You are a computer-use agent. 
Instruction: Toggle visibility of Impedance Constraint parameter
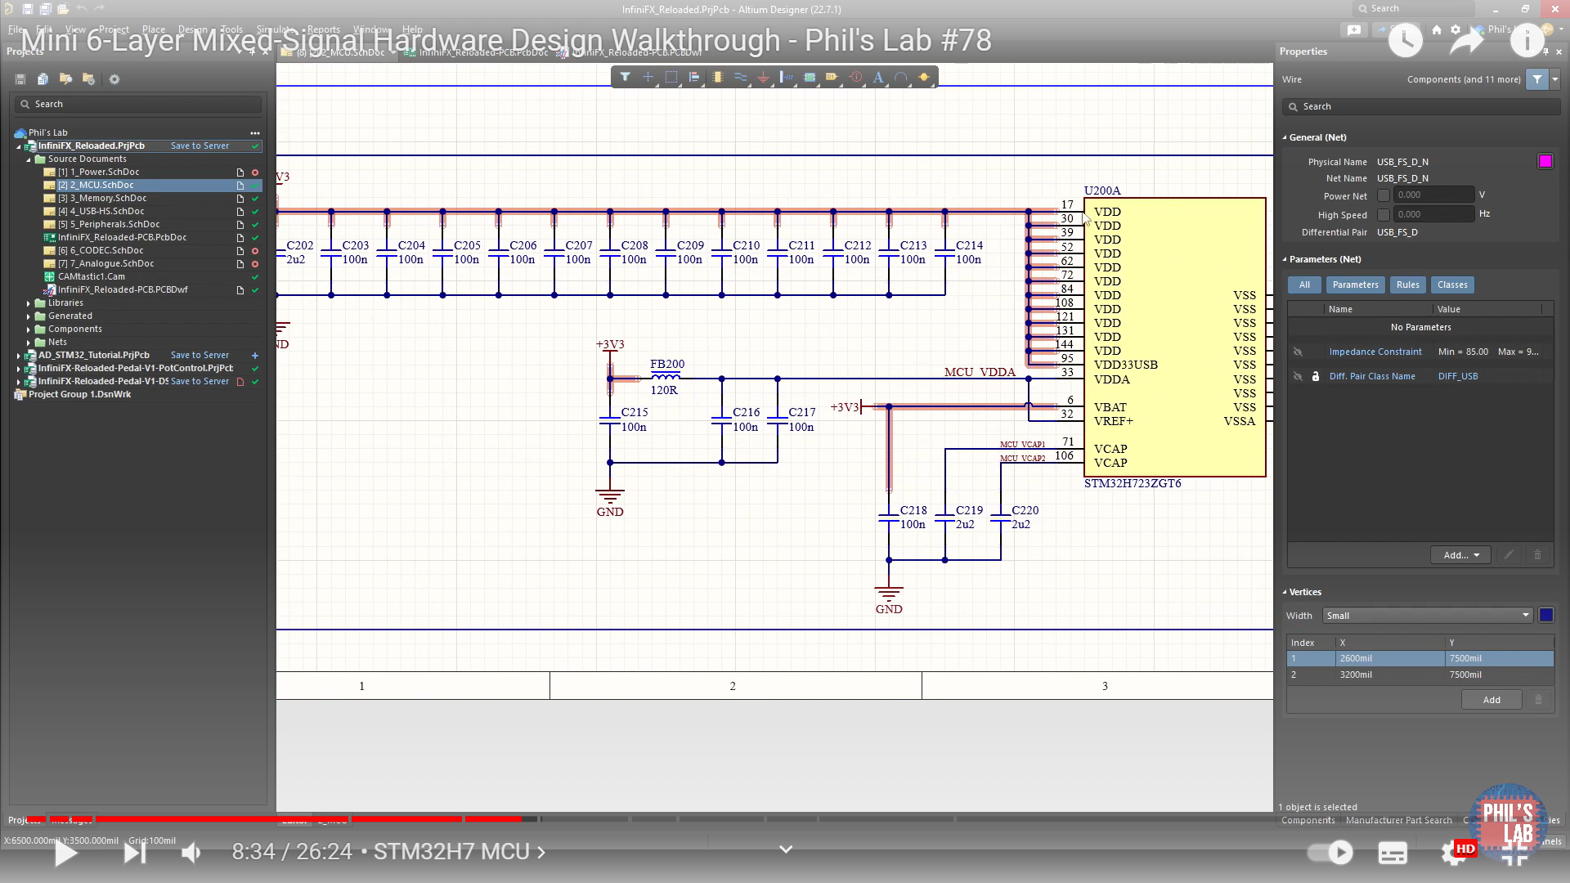[x=1298, y=352]
